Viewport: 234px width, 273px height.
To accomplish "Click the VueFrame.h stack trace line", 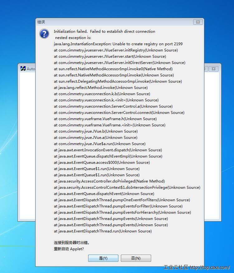I will [x=105, y=119].
